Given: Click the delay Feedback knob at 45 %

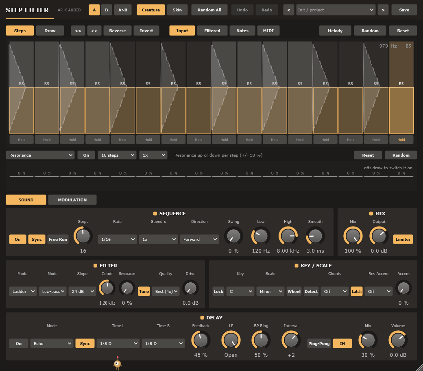Looking at the screenshot, I should (201, 340).
